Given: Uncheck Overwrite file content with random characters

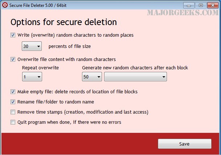Looking at the screenshot, I should pos(13,59).
